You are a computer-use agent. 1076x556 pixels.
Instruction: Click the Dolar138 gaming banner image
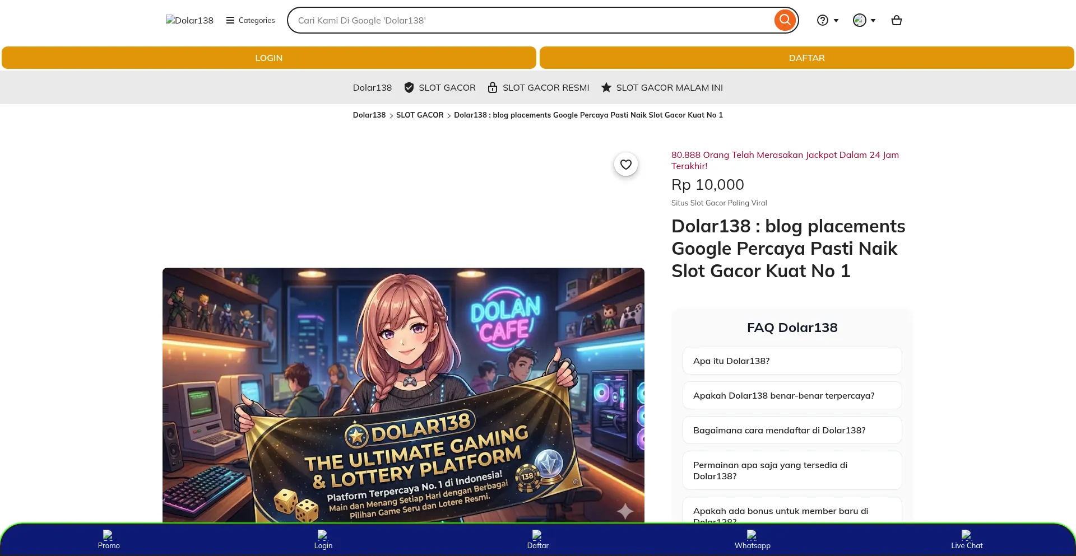tap(403, 395)
